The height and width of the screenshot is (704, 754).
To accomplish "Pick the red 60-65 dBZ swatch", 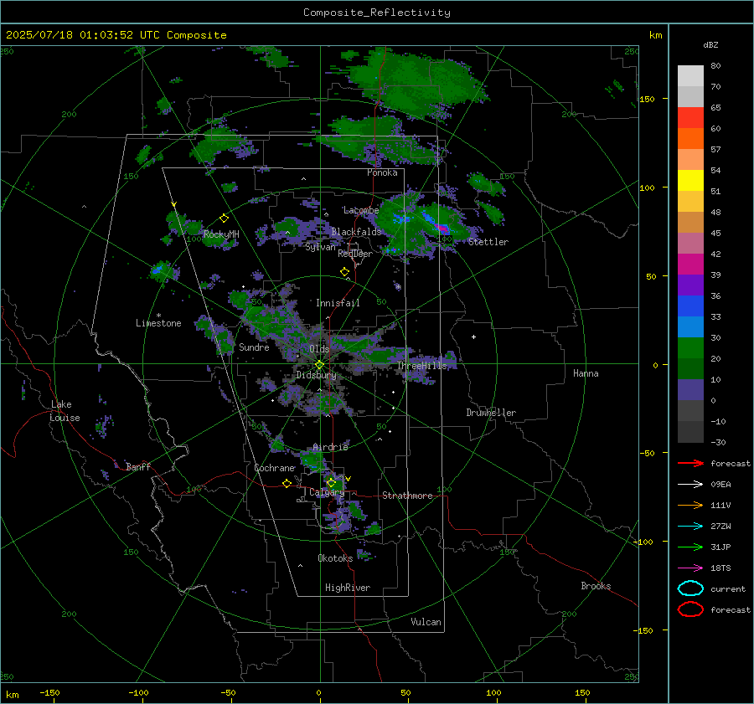I will 690,118.
